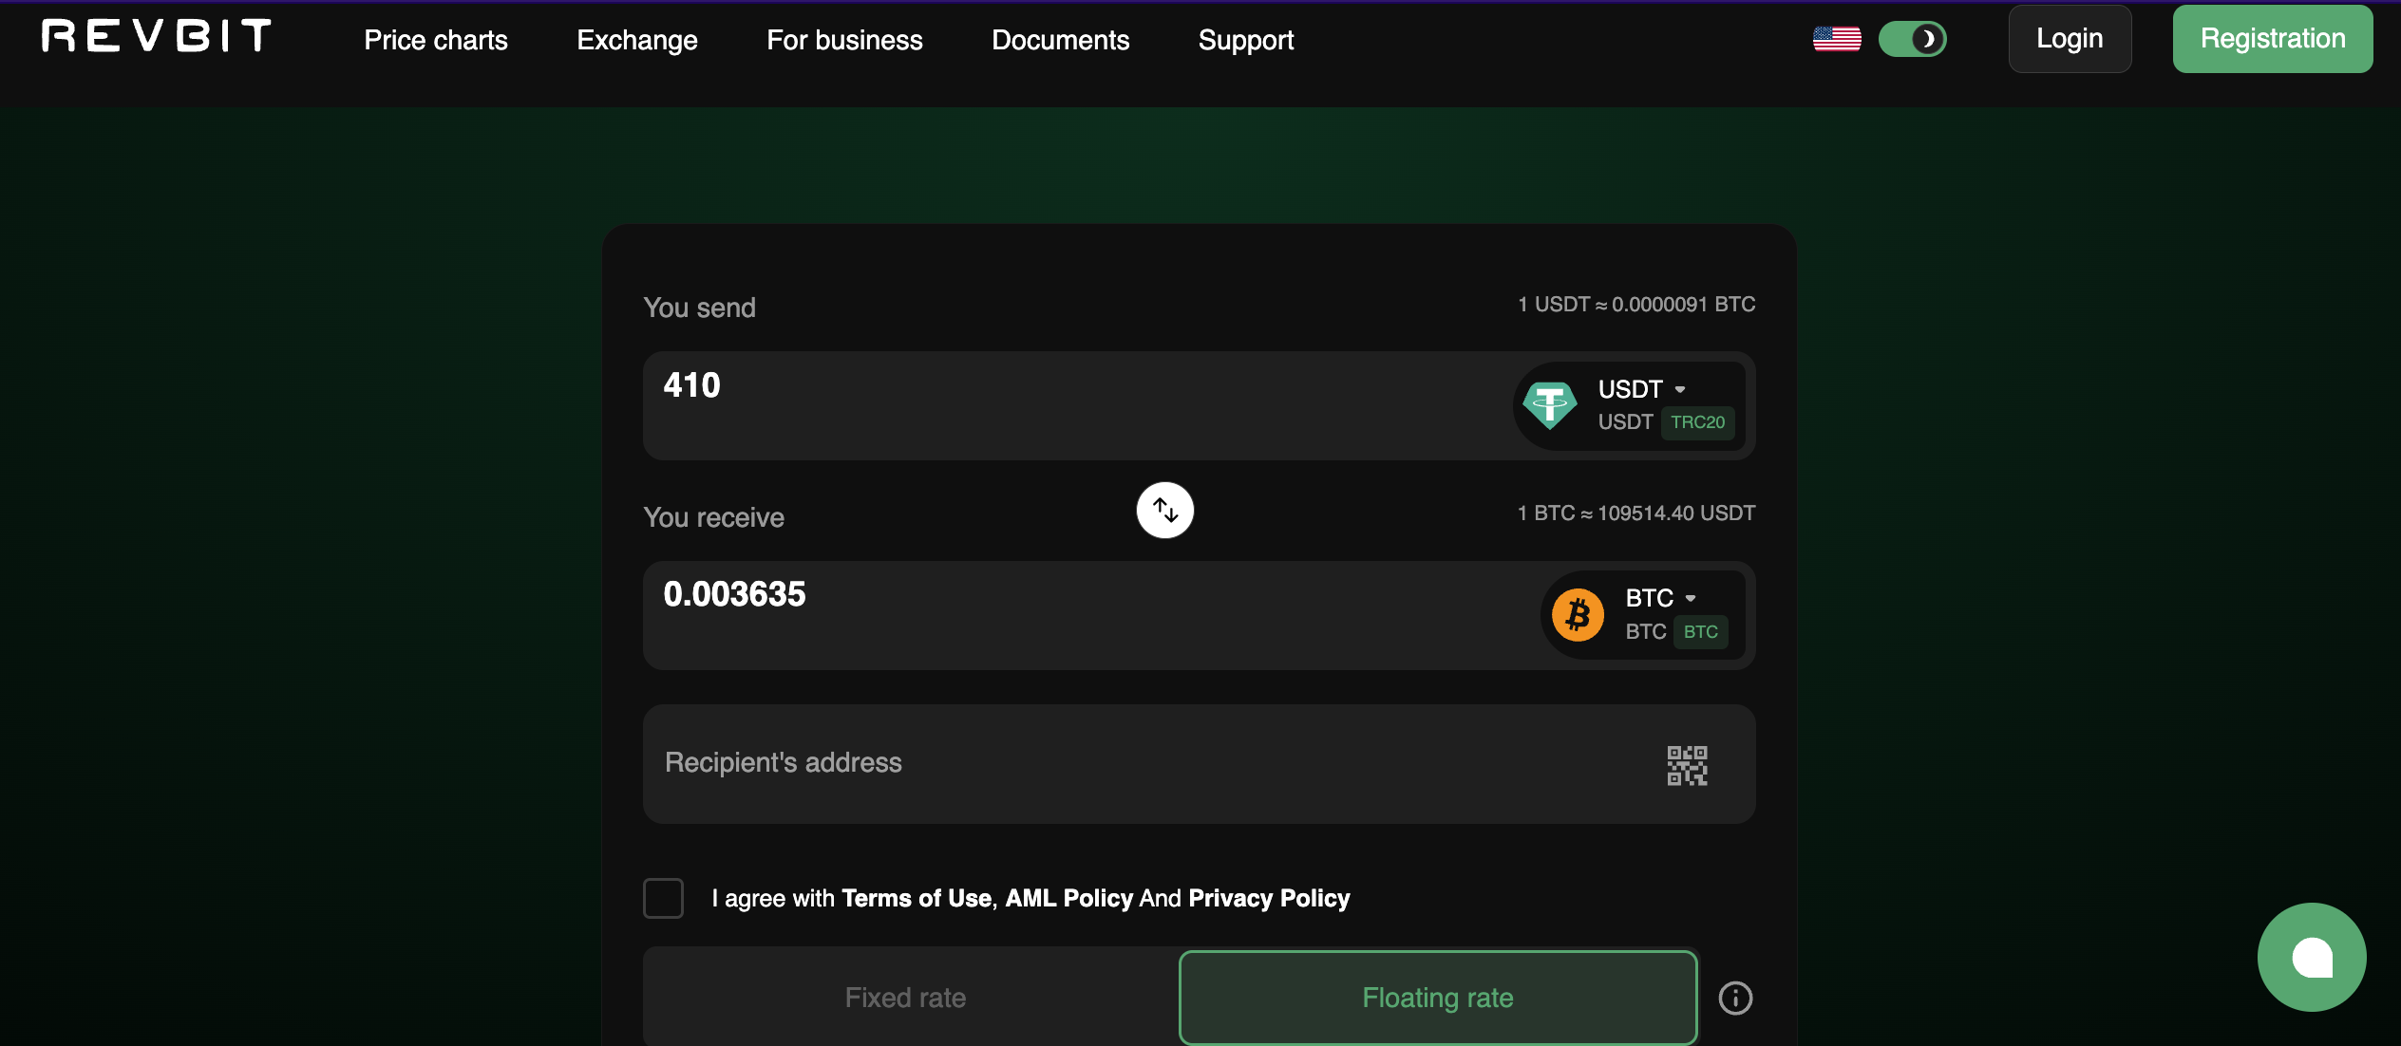The width and height of the screenshot is (2401, 1046).
Task: Click the swap currencies arrows button
Action: (1164, 511)
